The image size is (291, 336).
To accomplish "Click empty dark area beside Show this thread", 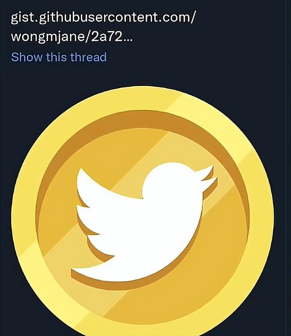I will pos(193,57).
